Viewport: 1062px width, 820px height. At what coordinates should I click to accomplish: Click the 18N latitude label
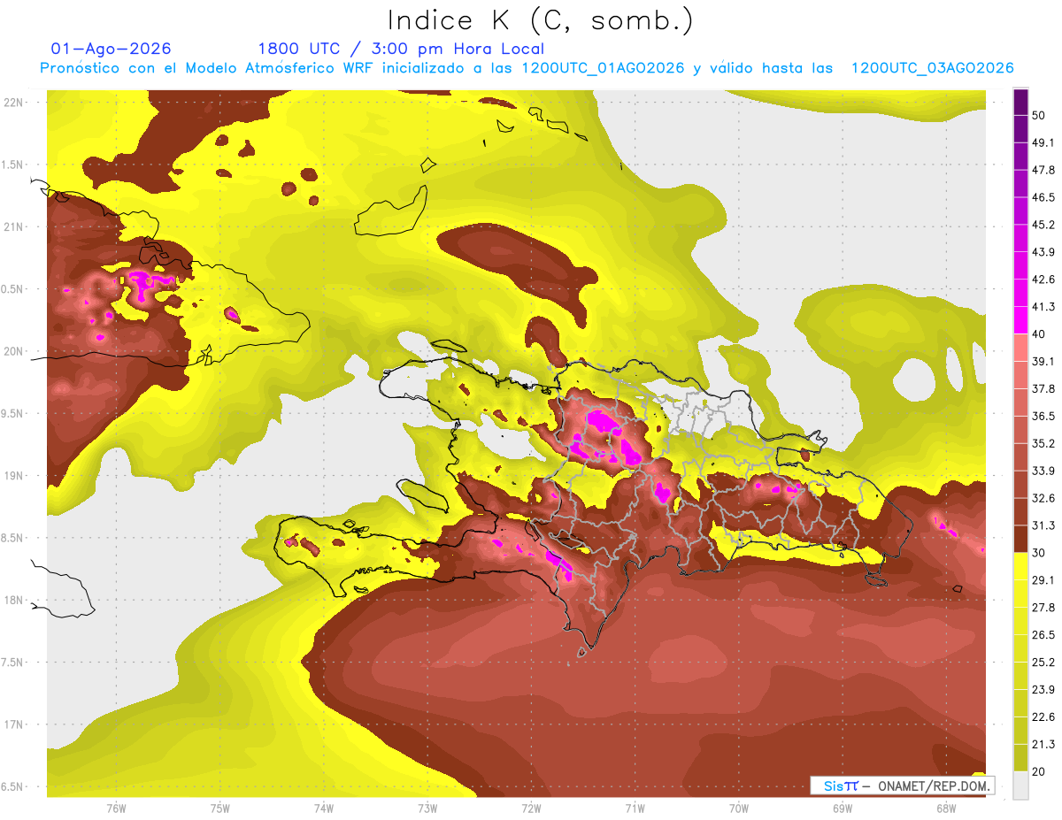click(14, 600)
